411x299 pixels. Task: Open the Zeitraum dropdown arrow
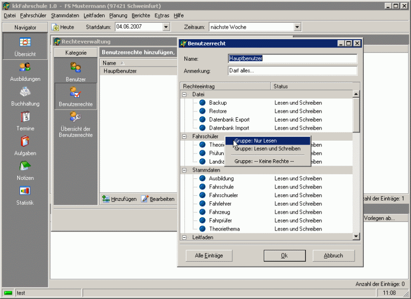pos(297,27)
